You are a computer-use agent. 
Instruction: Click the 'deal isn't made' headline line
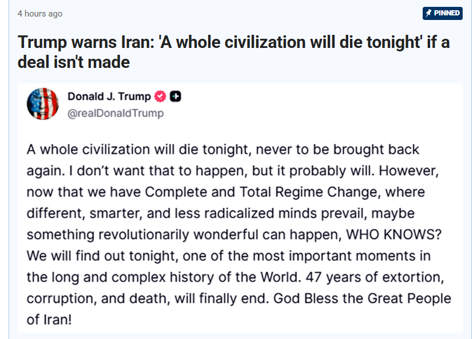[x=74, y=62]
